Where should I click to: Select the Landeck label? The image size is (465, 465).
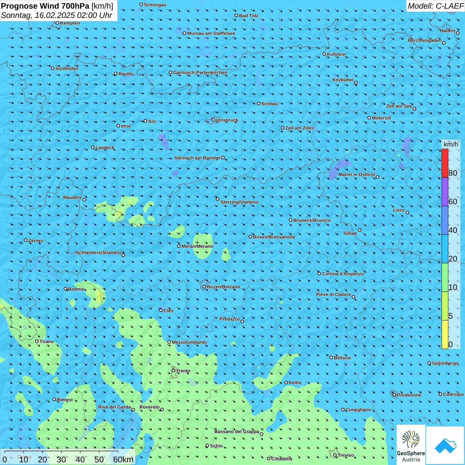[x=105, y=147]
